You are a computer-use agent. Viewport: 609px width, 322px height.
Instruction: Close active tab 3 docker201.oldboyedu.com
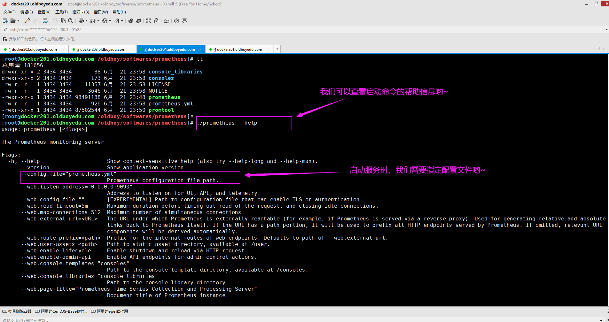click(x=200, y=50)
